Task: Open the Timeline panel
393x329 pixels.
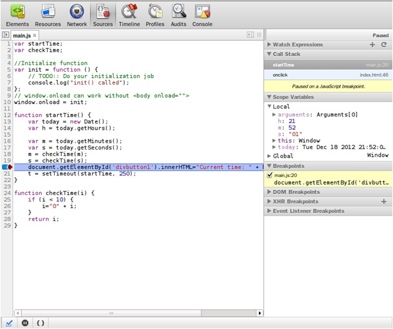Action: [x=129, y=15]
